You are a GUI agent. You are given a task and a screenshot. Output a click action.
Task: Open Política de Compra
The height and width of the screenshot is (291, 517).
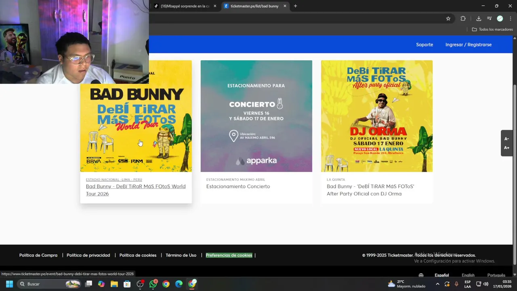[x=38, y=255]
